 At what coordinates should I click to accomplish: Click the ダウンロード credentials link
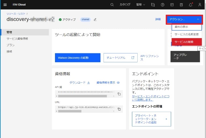(x=80, y=83)
